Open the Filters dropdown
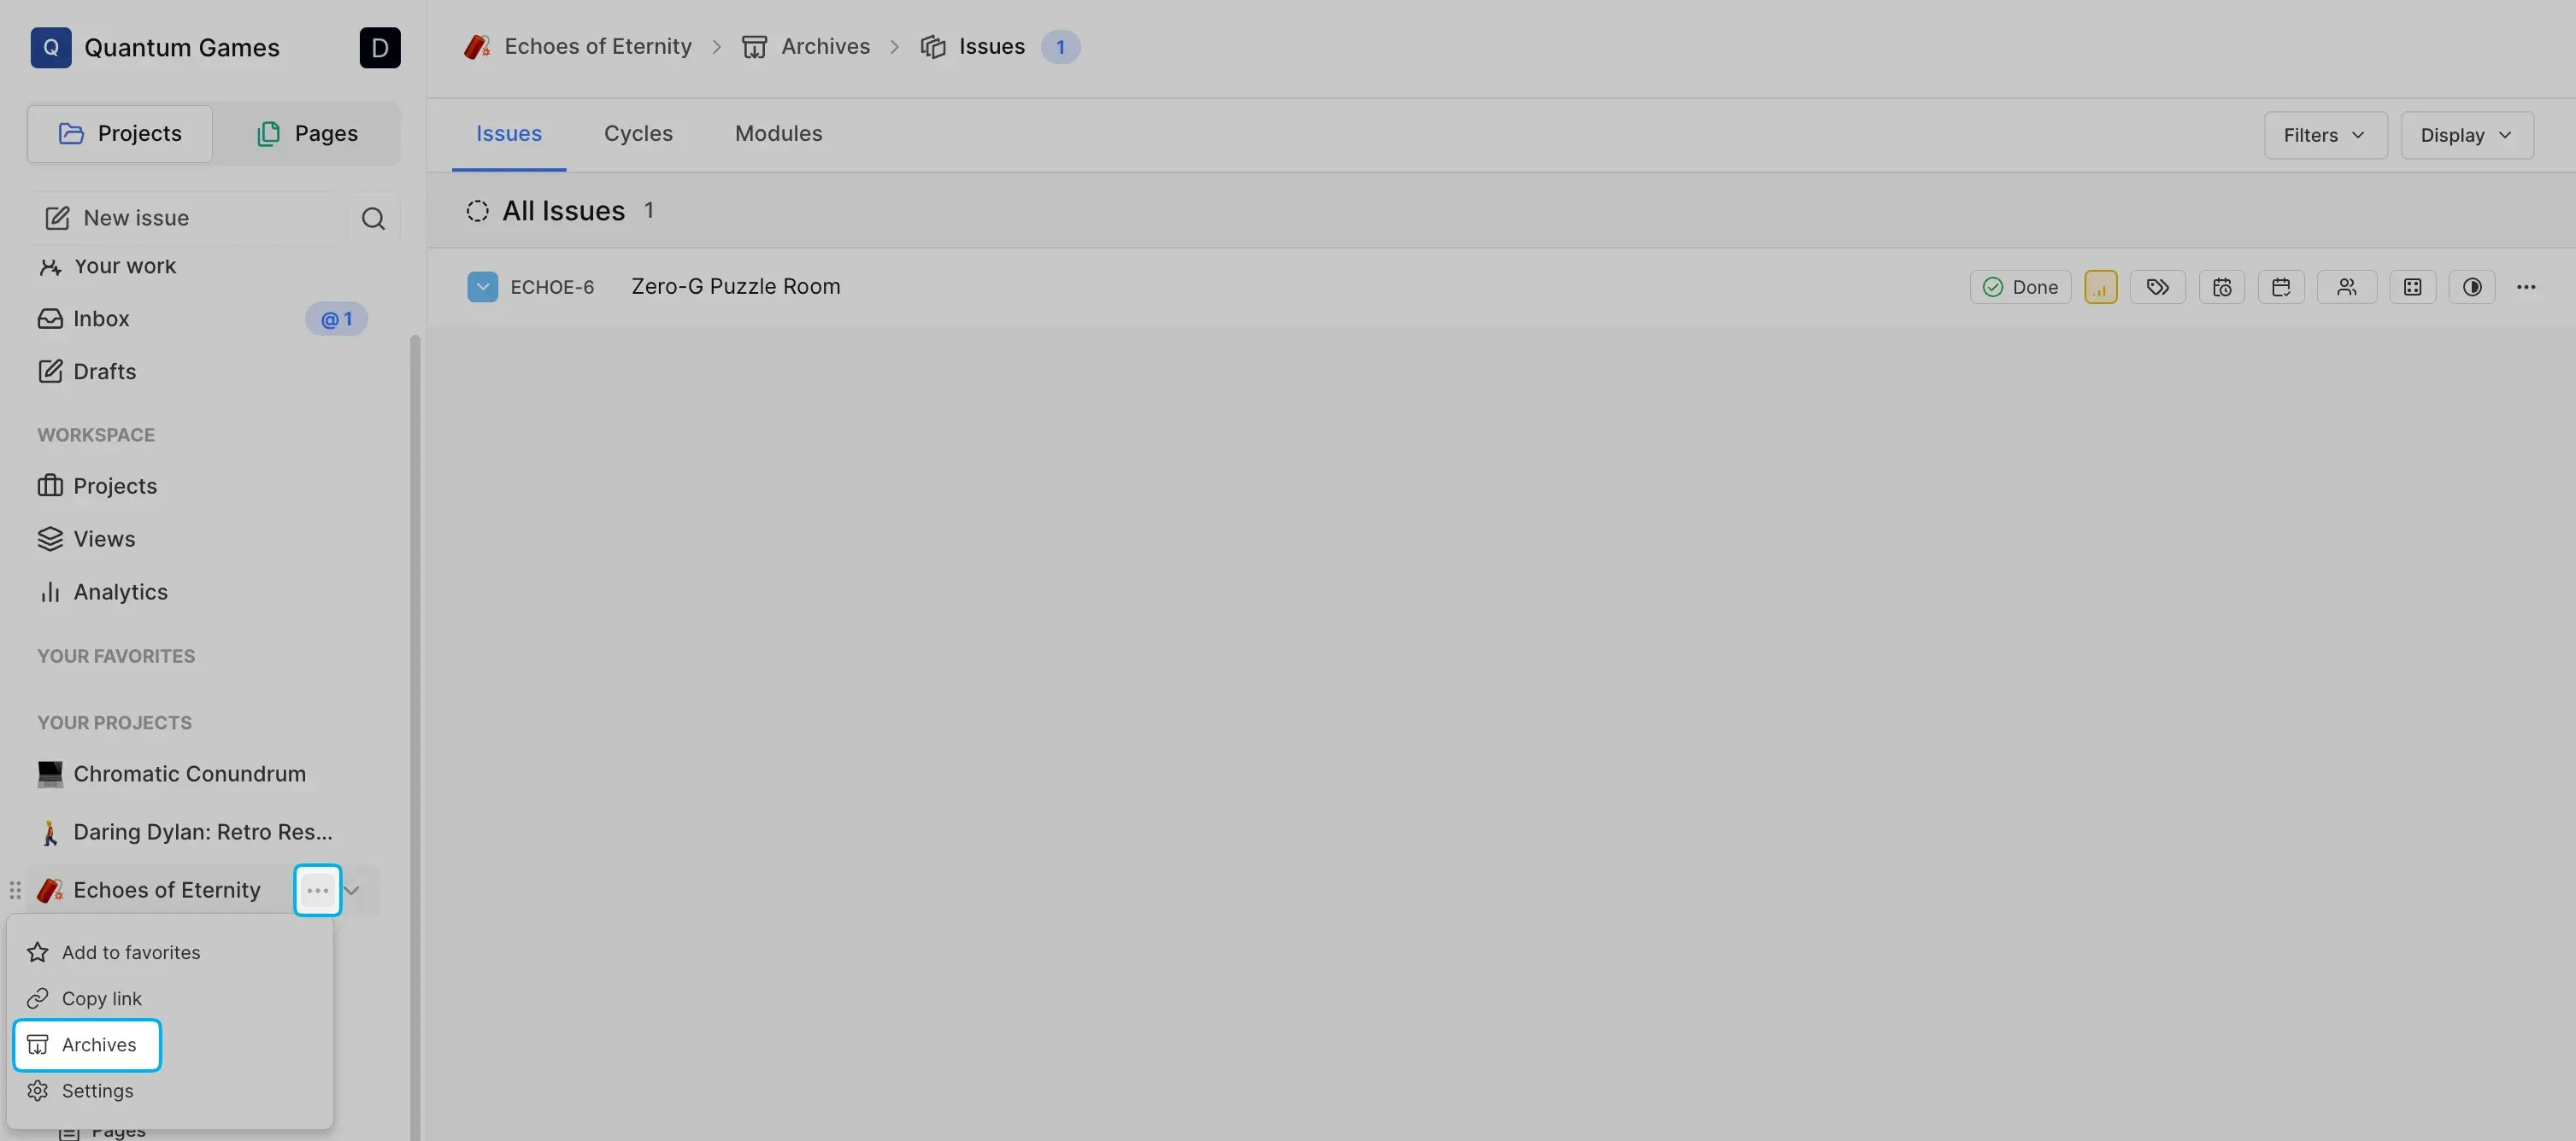The width and height of the screenshot is (2576, 1141). (2325, 135)
